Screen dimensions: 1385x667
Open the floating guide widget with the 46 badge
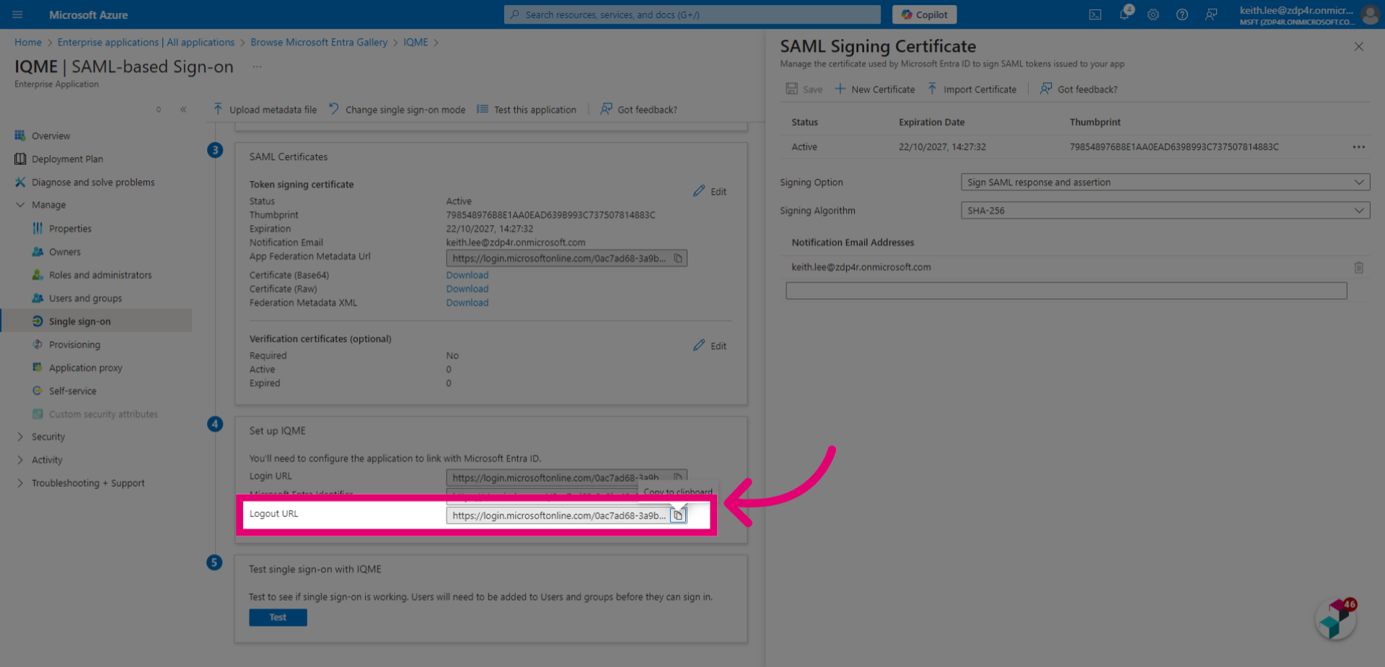tap(1336, 619)
